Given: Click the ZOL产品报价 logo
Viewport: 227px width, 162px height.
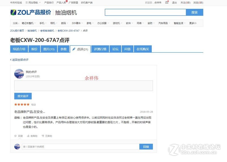Looking at the screenshot, I should pos(31,12).
